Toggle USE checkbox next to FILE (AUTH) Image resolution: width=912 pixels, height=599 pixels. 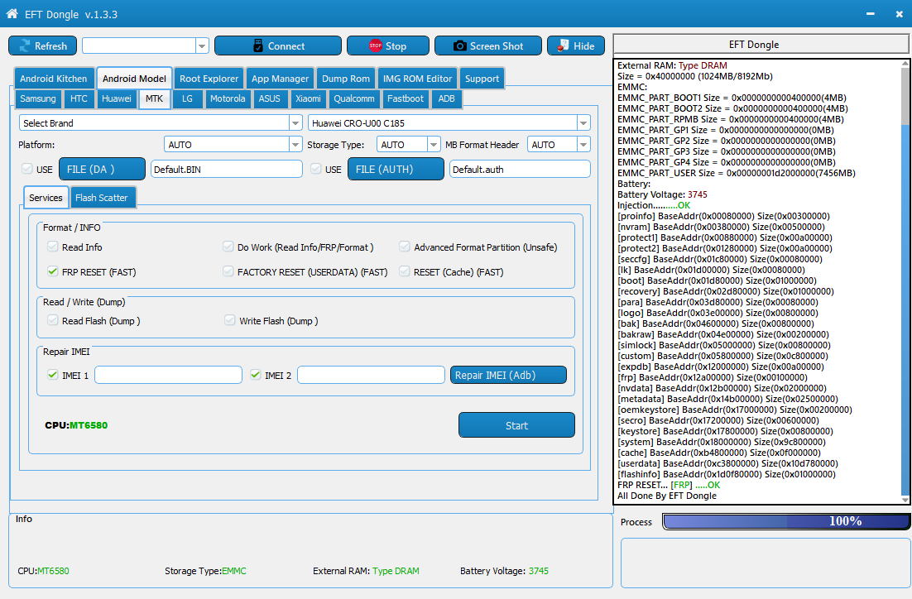[316, 170]
